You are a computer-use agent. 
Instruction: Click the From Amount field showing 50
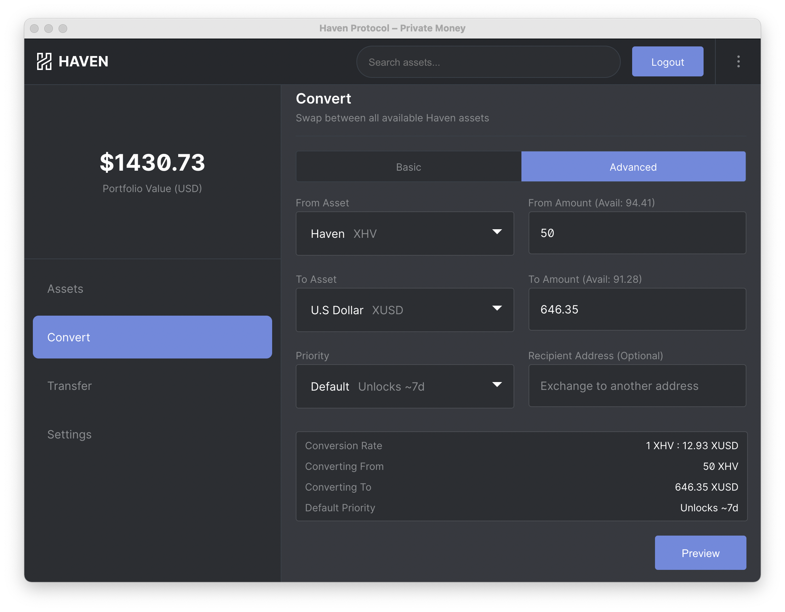(x=637, y=233)
